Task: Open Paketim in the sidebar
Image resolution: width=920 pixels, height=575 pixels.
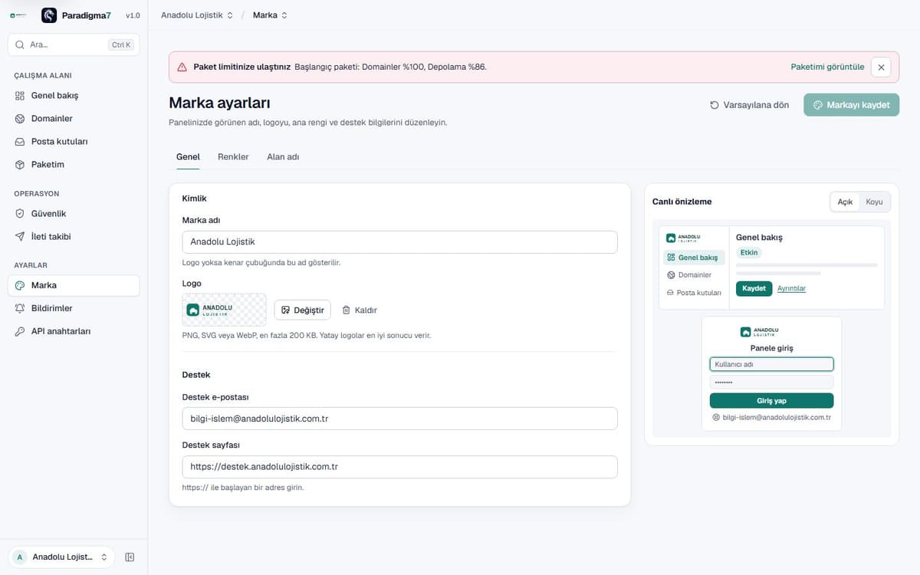Action: pyautogui.click(x=74, y=165)
